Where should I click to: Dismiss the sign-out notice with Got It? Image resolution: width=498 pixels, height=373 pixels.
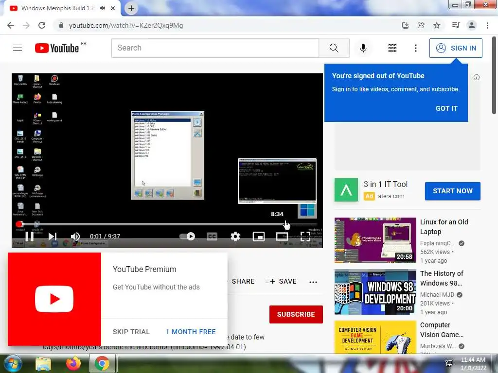(446, 108)
